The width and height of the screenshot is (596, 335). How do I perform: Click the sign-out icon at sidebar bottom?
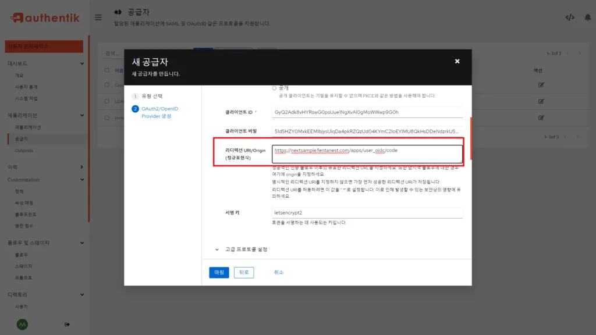tap(66, 325)
